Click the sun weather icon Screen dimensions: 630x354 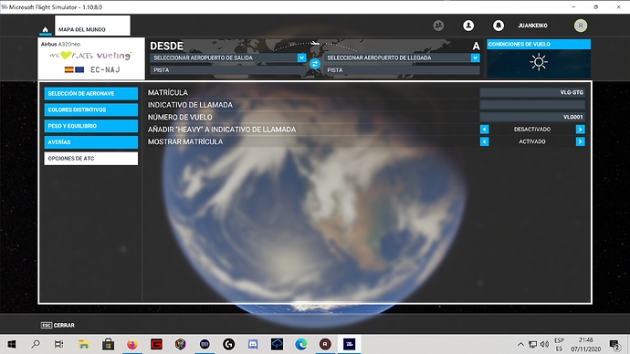point(539,62)
